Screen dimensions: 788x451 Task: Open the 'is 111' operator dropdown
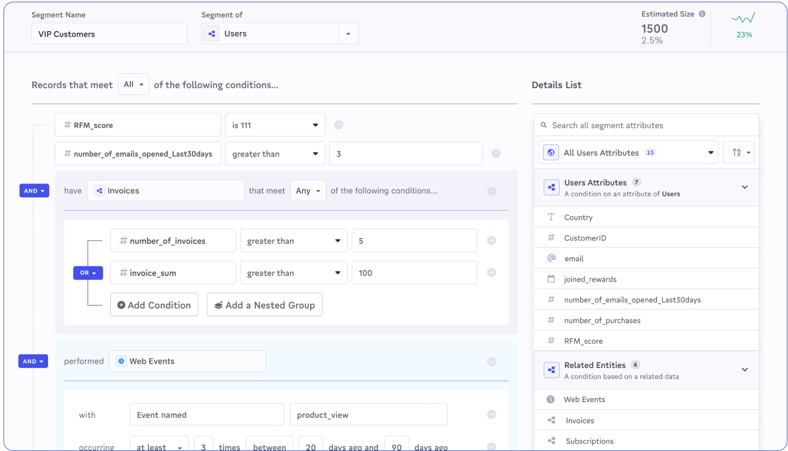click(x=275, y=125)
